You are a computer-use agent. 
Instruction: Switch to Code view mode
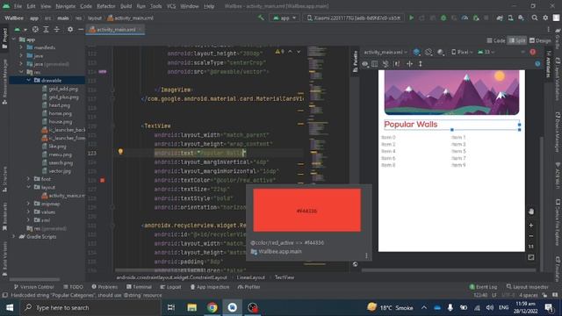tap(496, 40)
